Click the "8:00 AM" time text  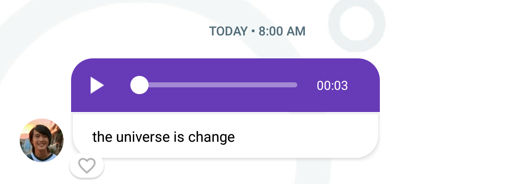[282, 32]
